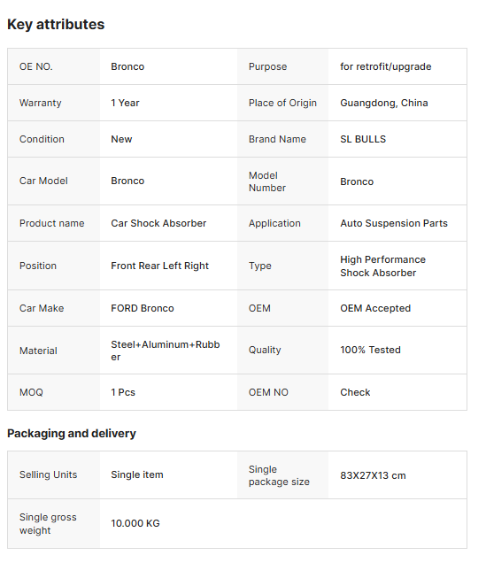Click the OEM Accepted value
Image resolution: width=486 pixels, height=563 pixels.
click(375, 308)
